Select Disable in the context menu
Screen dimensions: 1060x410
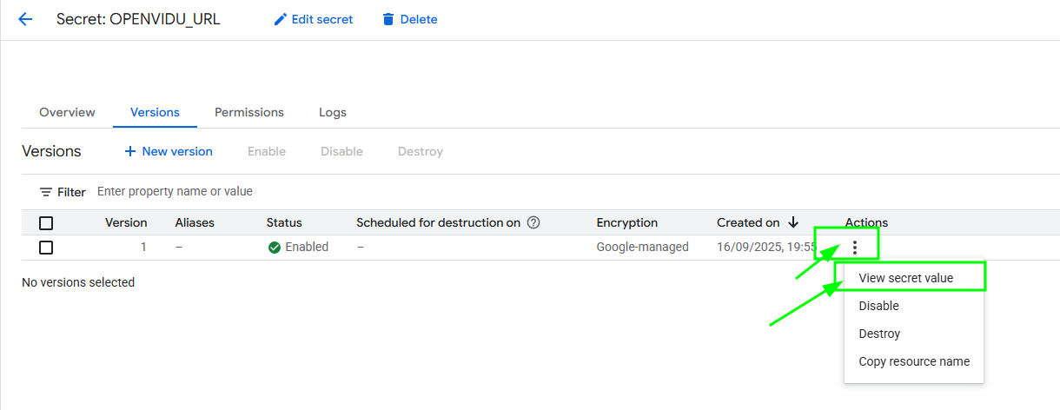point(878,306)
